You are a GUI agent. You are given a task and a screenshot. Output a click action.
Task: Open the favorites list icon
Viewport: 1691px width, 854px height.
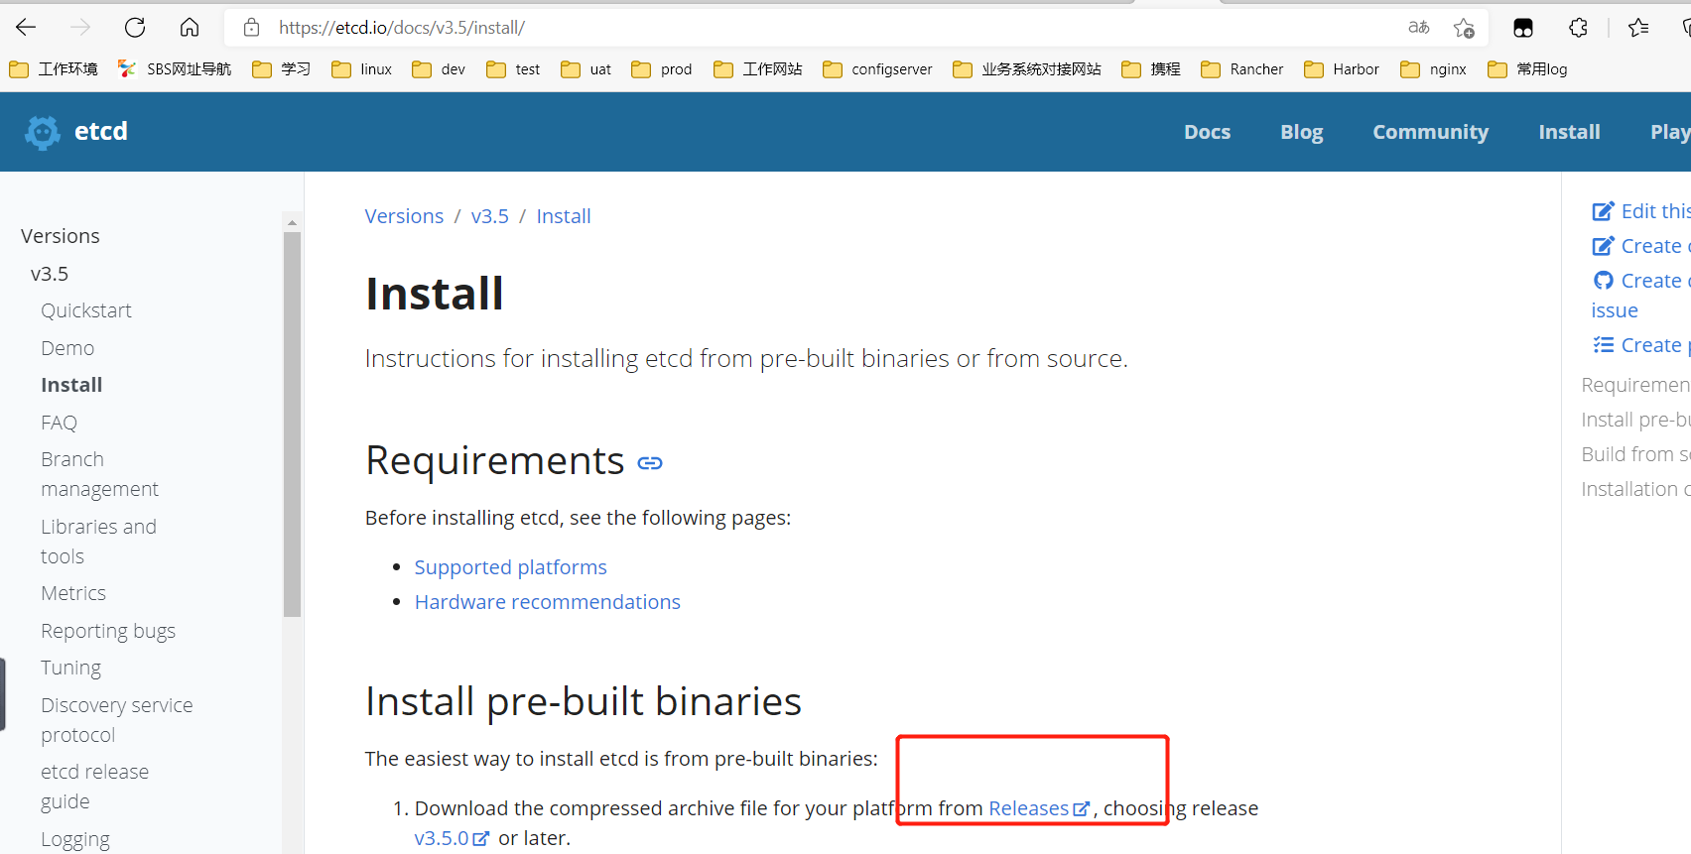1638,28
